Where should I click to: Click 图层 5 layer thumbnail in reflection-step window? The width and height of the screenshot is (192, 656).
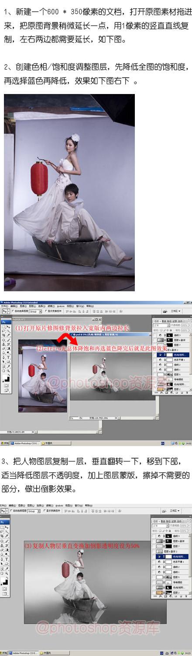pos(159,577)
